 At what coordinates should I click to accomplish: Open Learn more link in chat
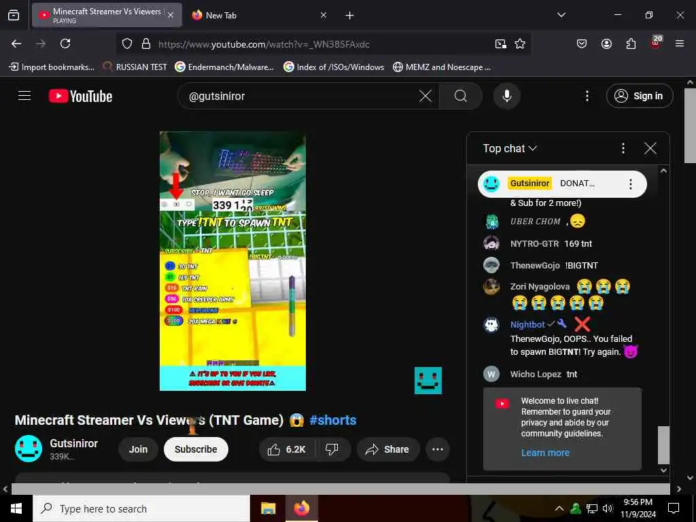click(545, 453)
